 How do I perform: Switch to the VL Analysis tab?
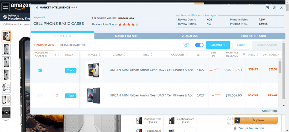(x=190, y=36)
